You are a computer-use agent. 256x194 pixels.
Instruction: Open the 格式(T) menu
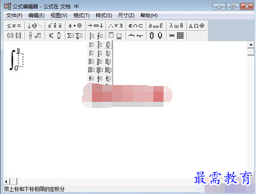(x=81, y=16)
